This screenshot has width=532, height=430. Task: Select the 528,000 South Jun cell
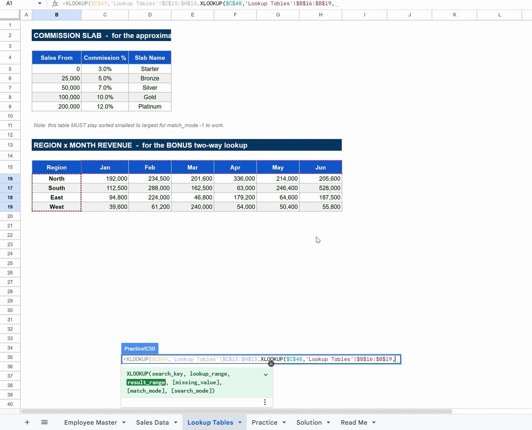click(x=321, y=188)
